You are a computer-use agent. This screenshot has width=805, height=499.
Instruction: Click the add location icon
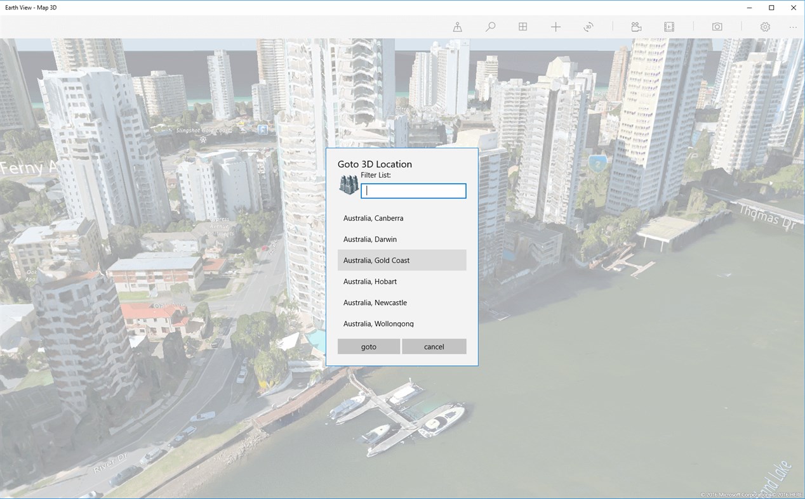point(556,27)
